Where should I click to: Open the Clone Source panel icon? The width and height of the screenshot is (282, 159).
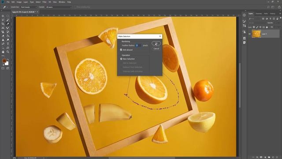pos(244,32)
